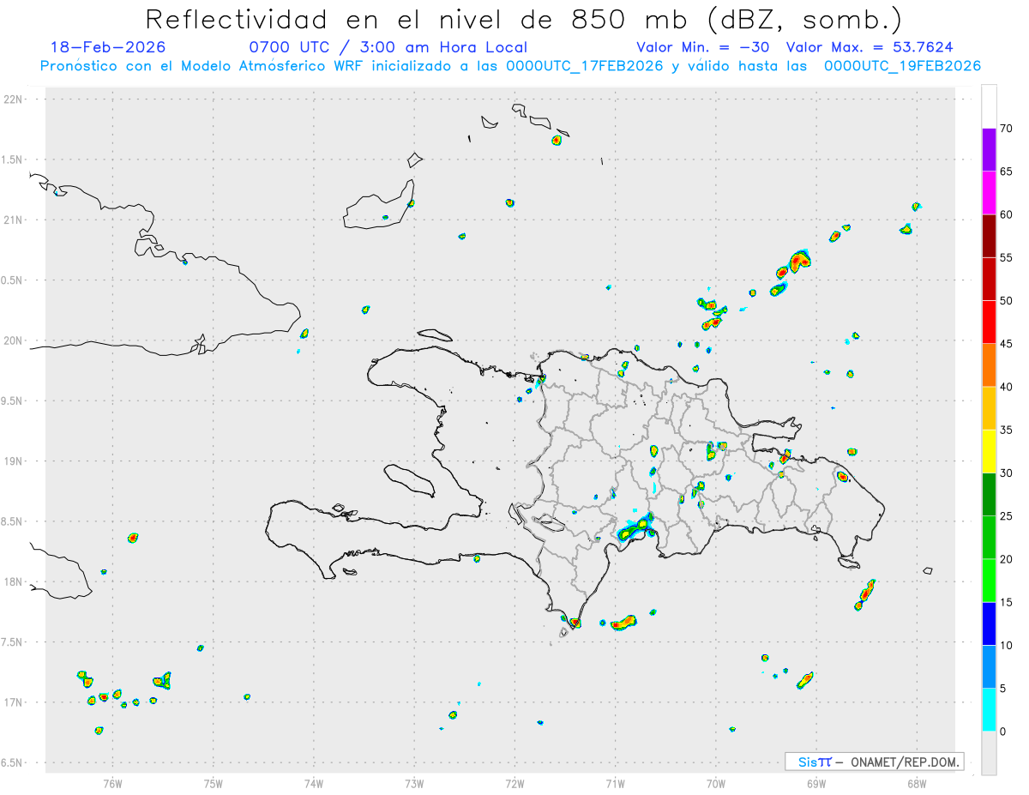Image resolution: width=1029 pixels, height=795 pixels.
Task: Click the colorbar label "65"
Action: 1006,172
